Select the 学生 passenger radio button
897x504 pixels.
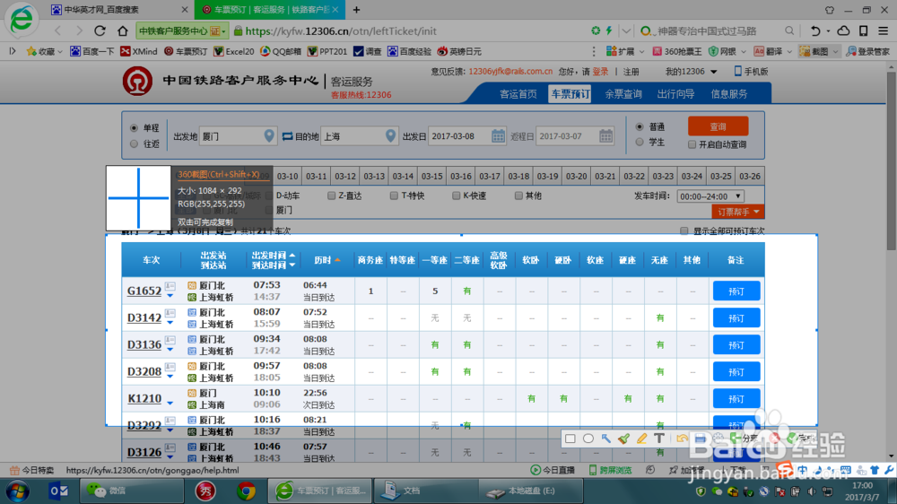coord(640,142)
